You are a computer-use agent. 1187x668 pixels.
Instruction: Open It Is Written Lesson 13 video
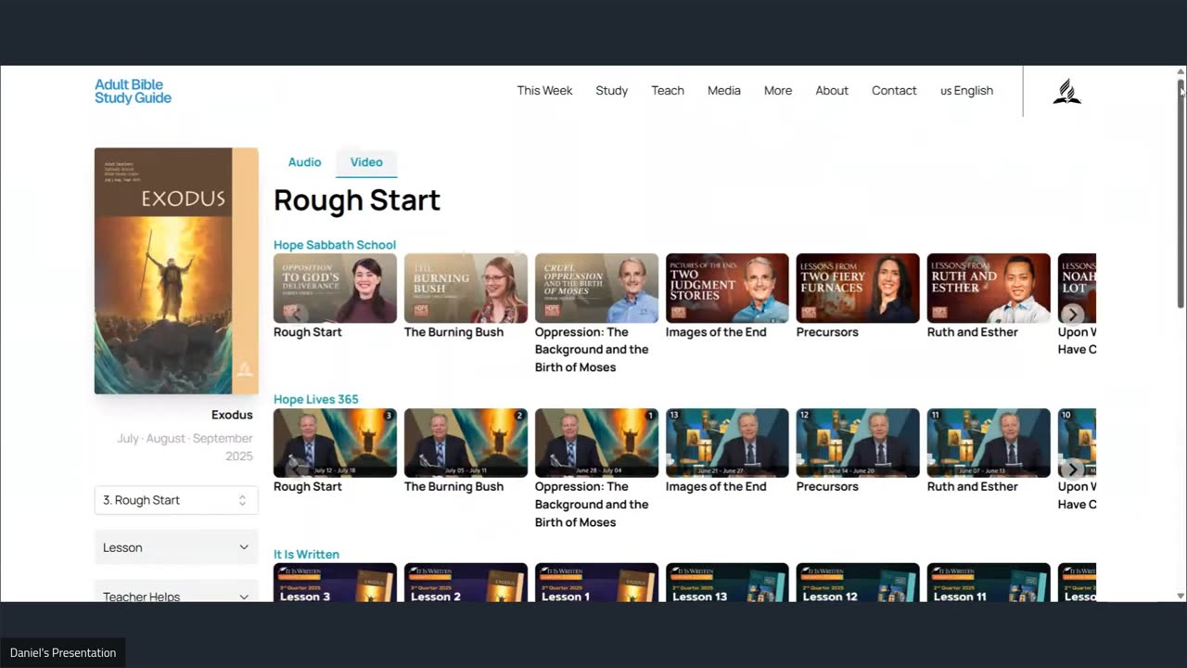click(x=727, y=583)
